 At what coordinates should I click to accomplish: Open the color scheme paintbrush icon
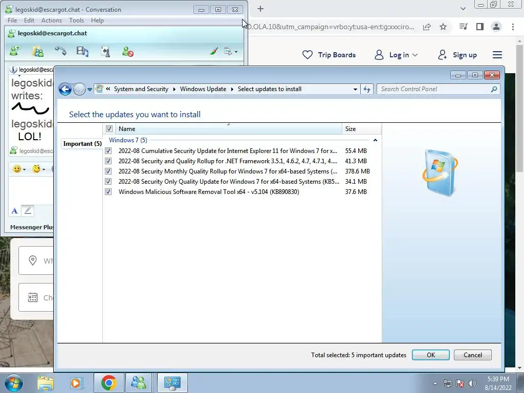(214, 52)
